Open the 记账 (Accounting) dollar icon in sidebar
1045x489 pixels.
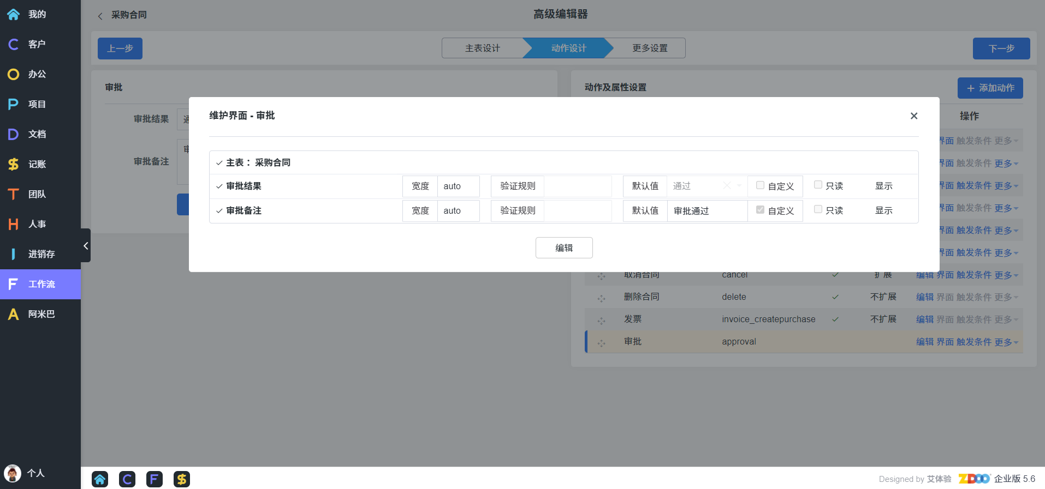coord(14,164)
